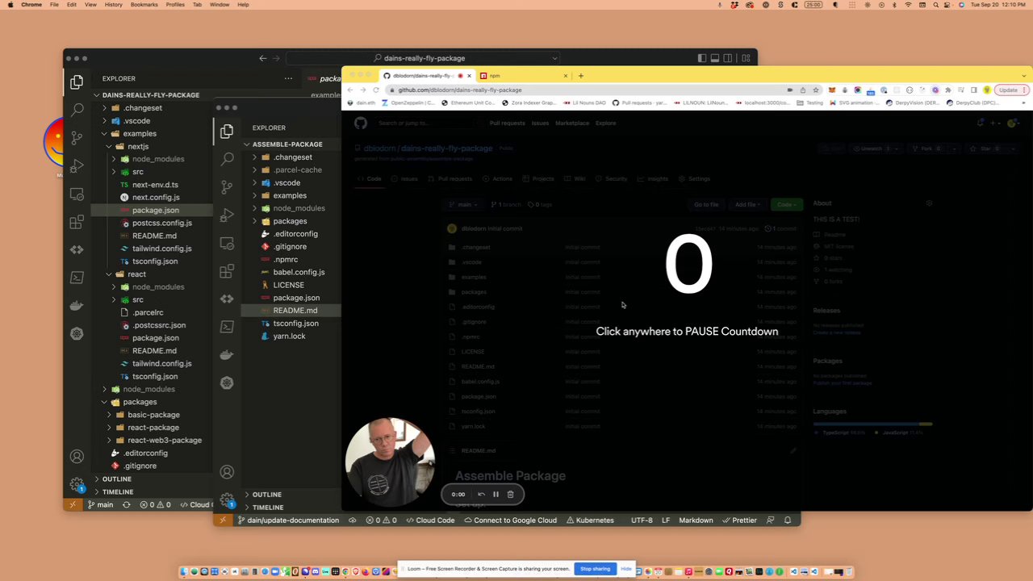Open the npm tab in Chrome
Viewport: 1033px width, 581px height.
523,76
